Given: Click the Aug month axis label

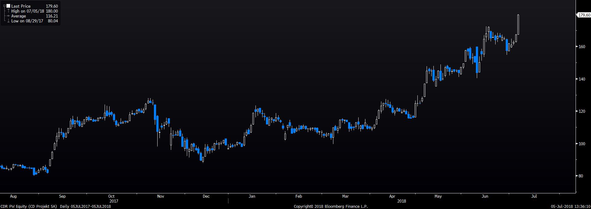Looking at the screenshot, I should coord(13,196).
